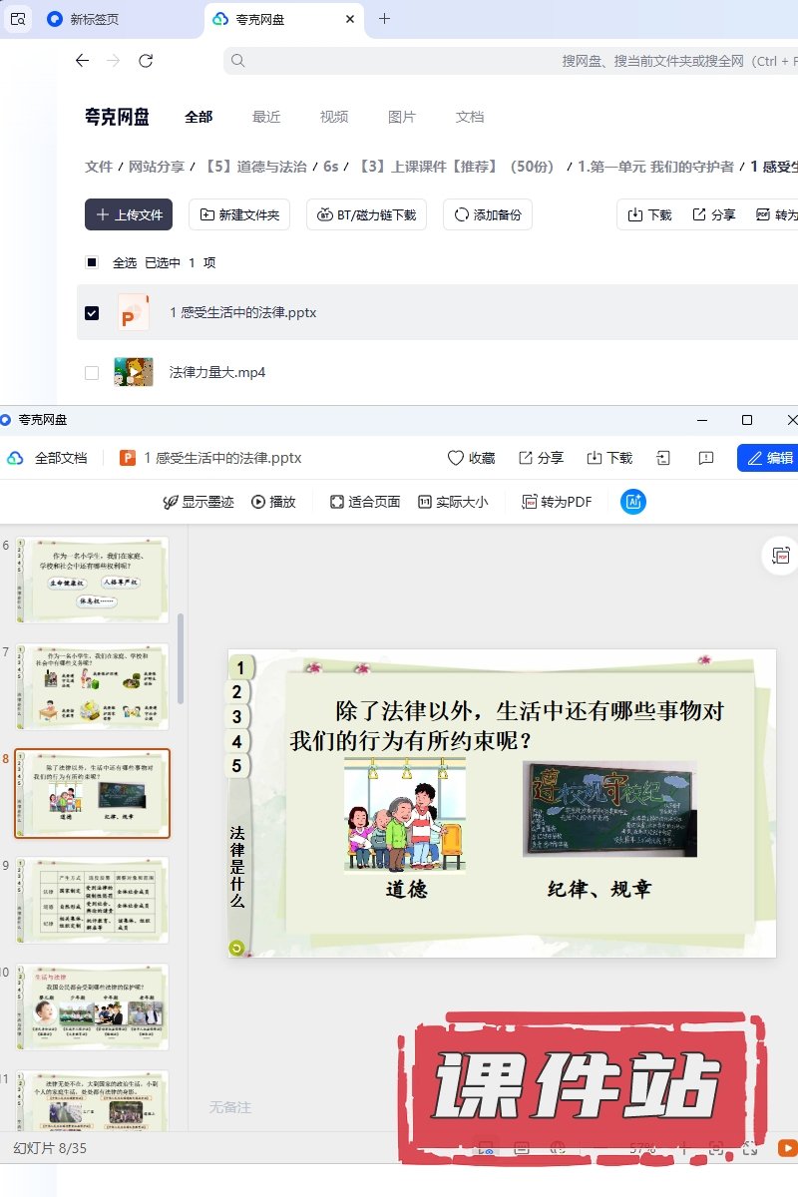Click the browser page refresh icon
Screen dimensions: 798x1197
pos(146,61)
